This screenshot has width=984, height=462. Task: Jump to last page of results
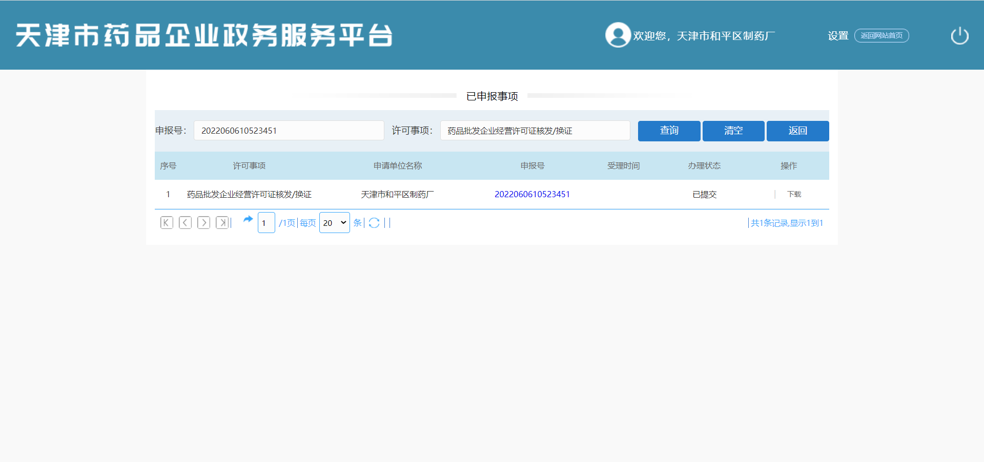click(x=222, y=223)
